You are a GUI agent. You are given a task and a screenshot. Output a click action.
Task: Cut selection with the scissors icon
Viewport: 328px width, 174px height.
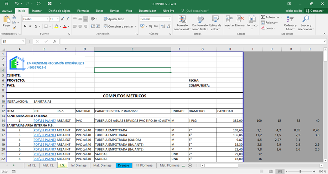click(x=14, y=17)
